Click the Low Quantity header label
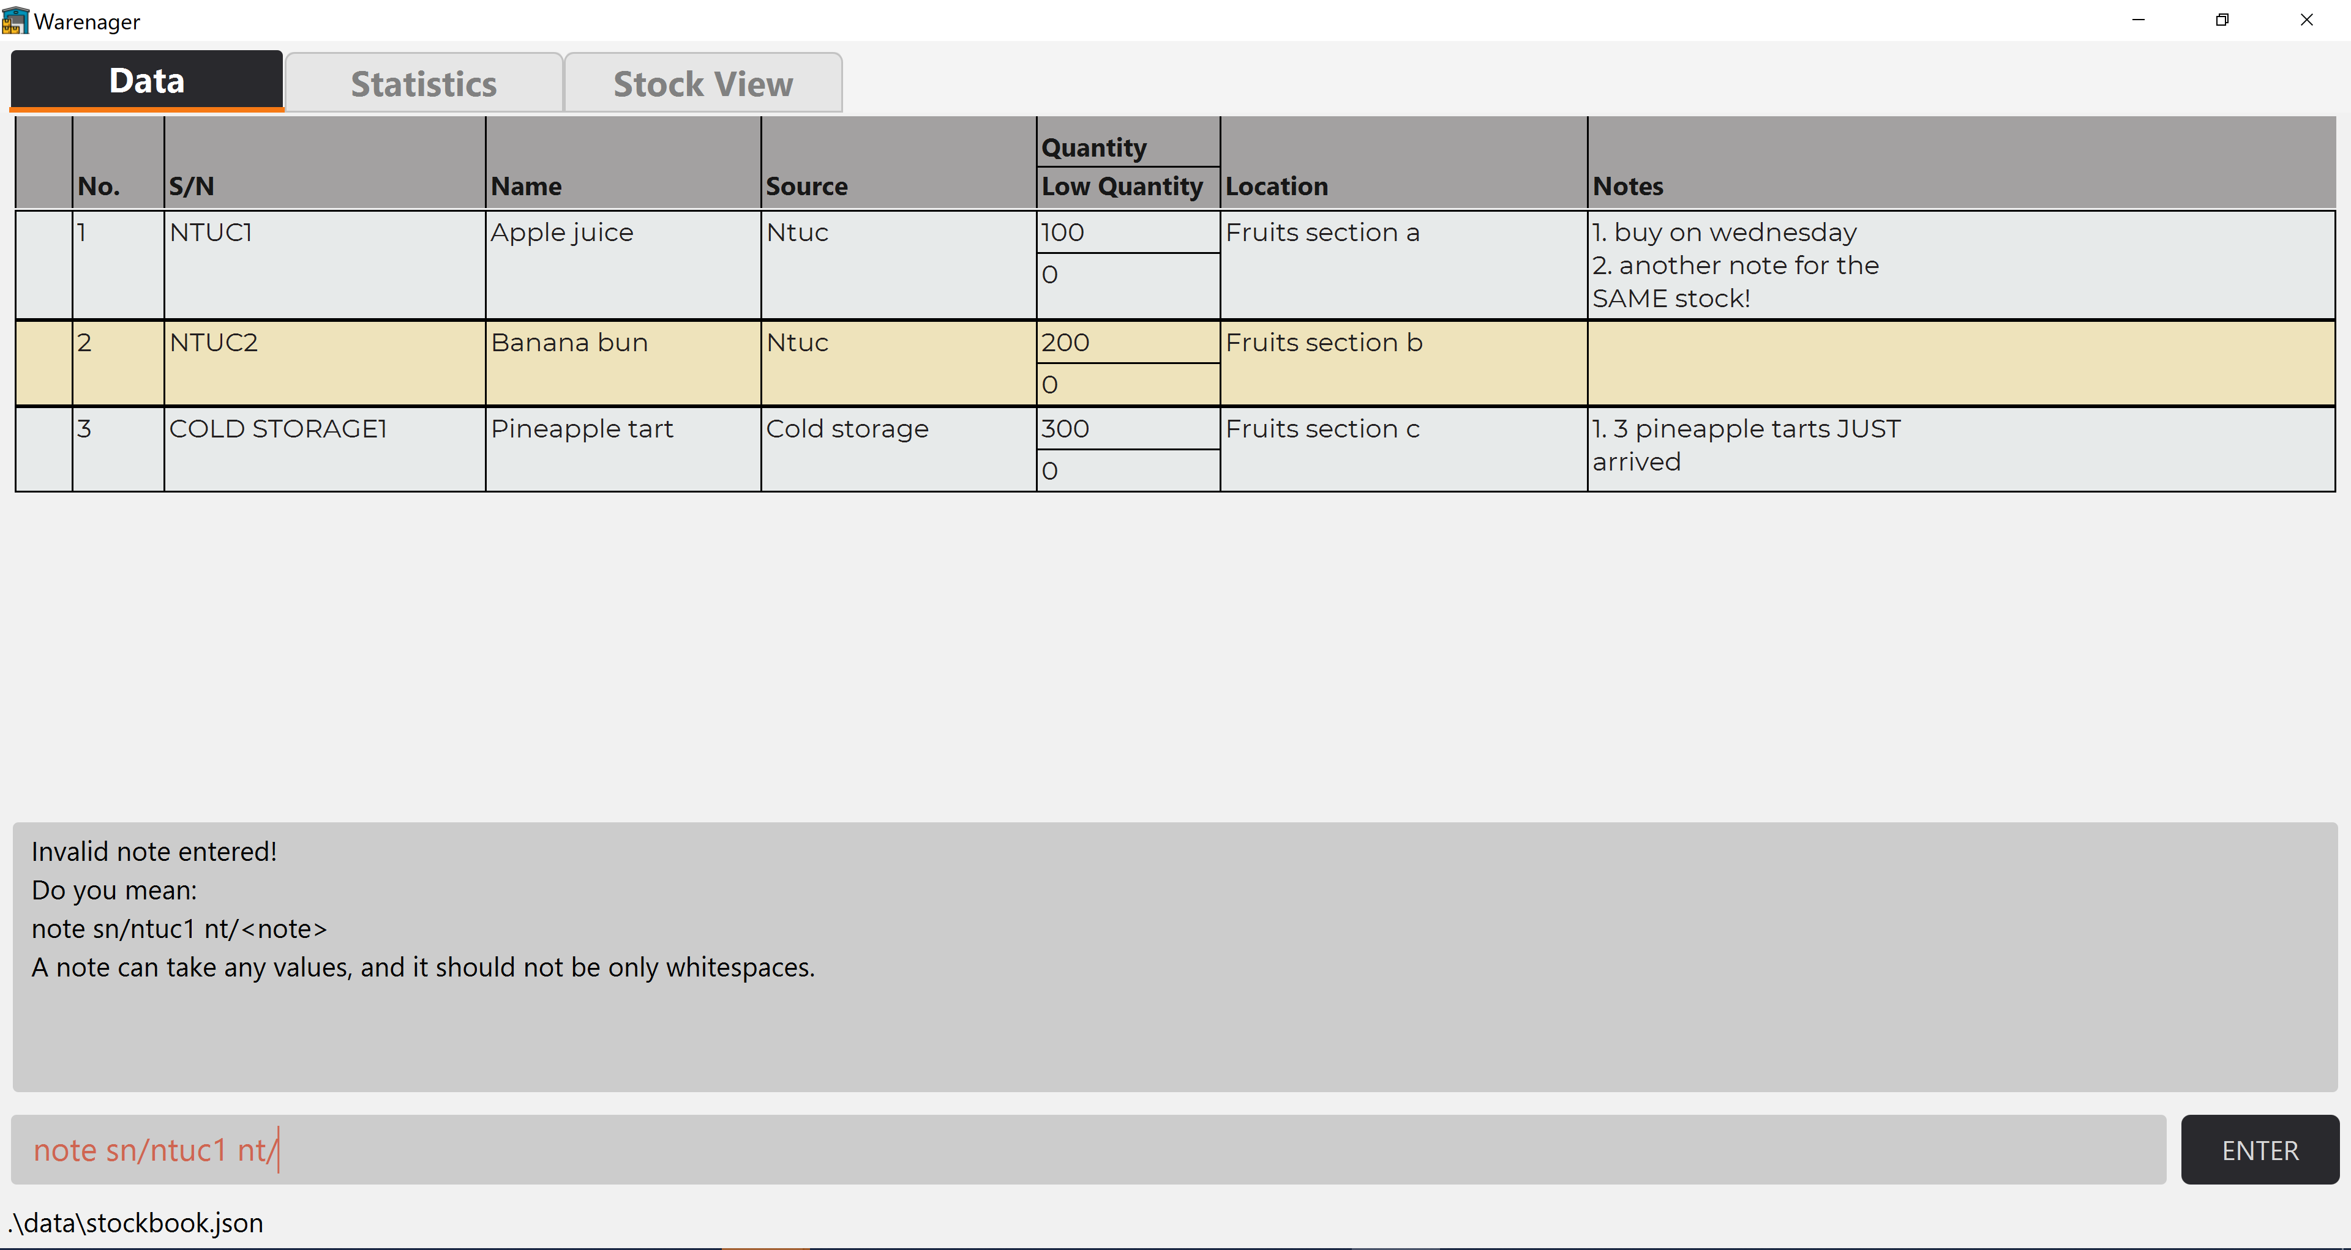Image resolution: width=2351 pixels, height=1250 pixels. pyautogui.click(x=1123, y=186)
